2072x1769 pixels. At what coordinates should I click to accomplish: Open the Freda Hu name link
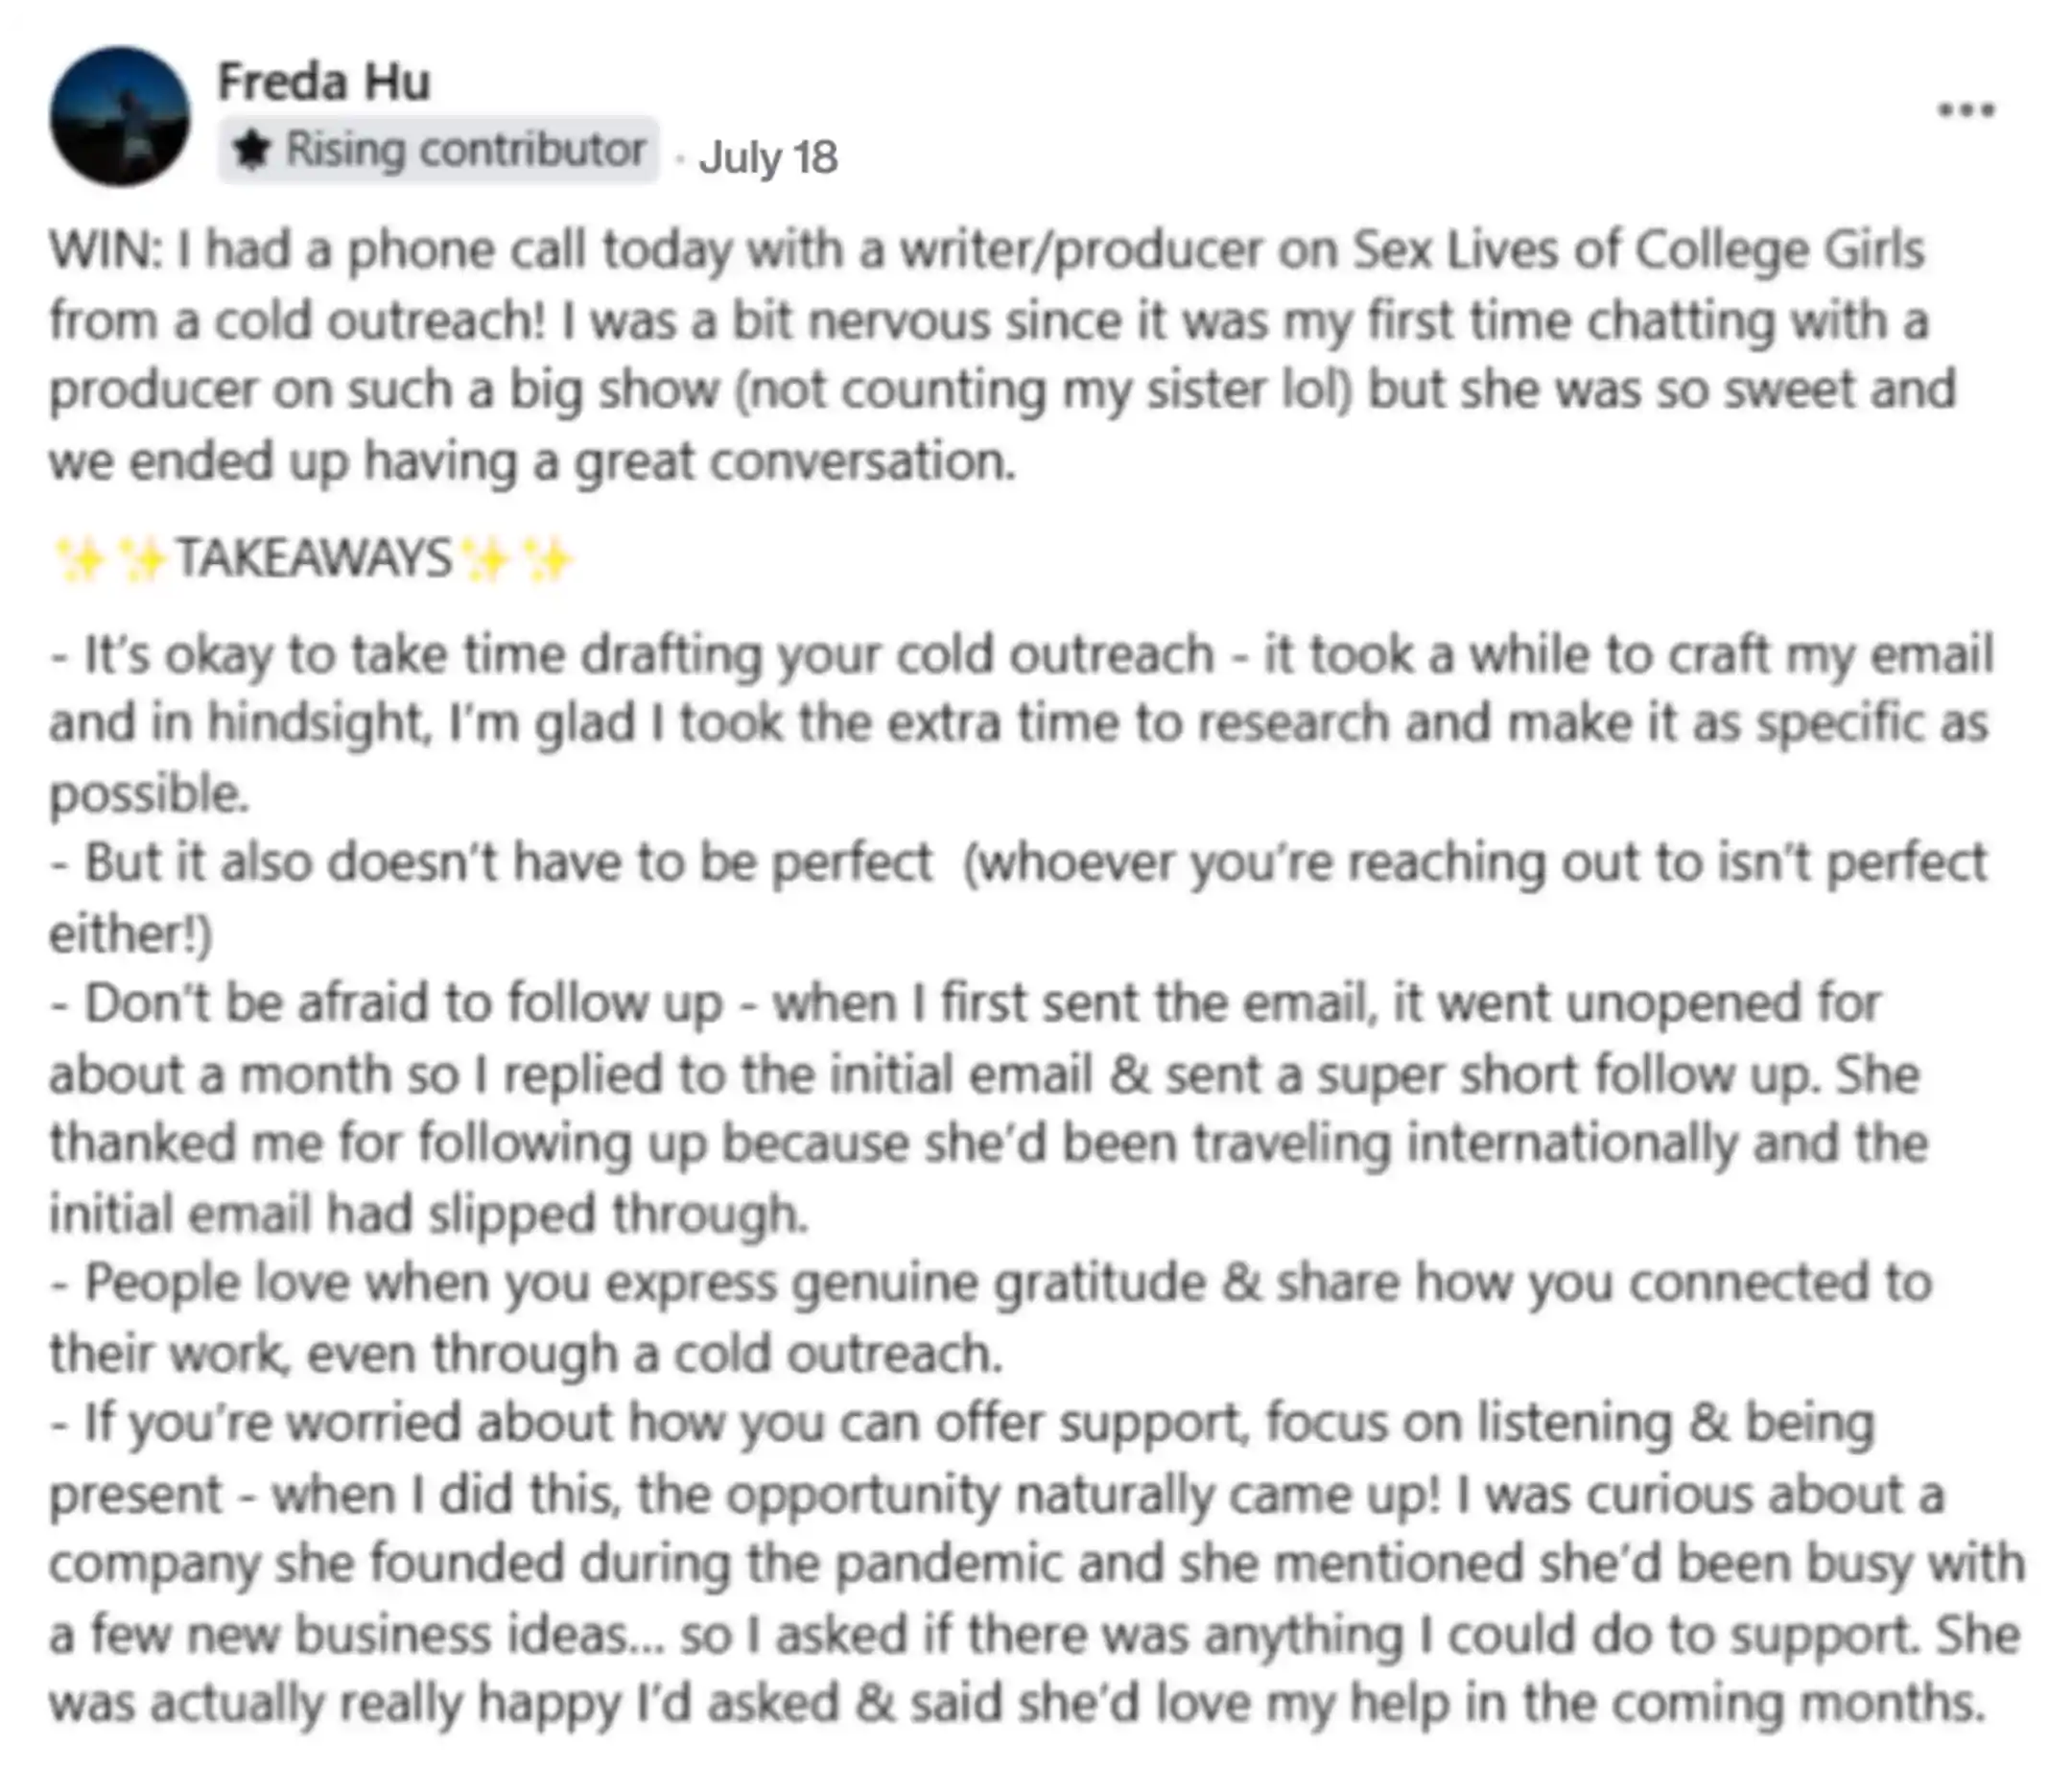[x=324, y=81]
